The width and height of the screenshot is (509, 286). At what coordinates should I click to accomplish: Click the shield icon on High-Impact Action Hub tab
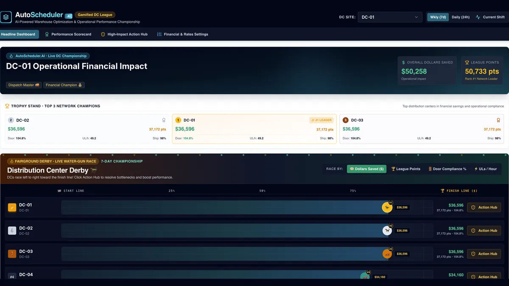tap(103, 34)
